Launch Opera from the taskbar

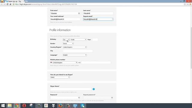pyautogui.click(x=24, y=106)
